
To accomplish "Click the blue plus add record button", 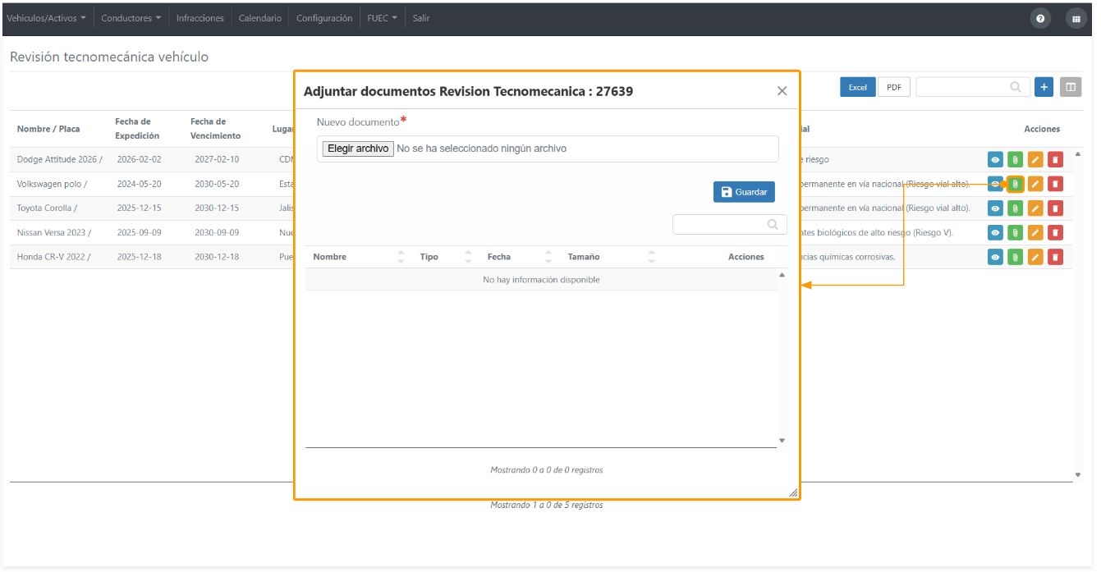I will (1044, 87).
